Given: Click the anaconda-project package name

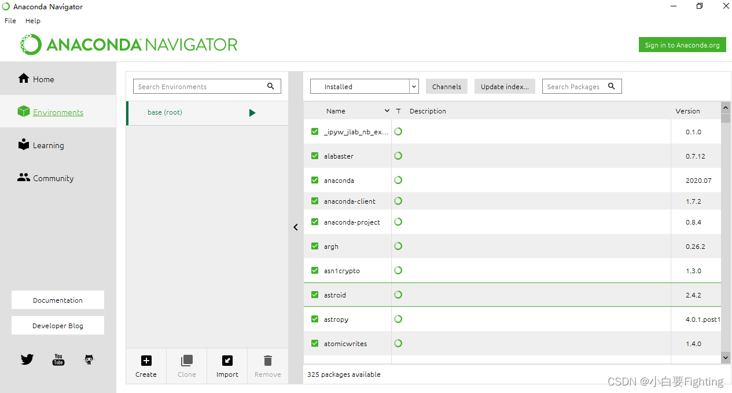Looking at the screenshot, I should coord(352,222).
